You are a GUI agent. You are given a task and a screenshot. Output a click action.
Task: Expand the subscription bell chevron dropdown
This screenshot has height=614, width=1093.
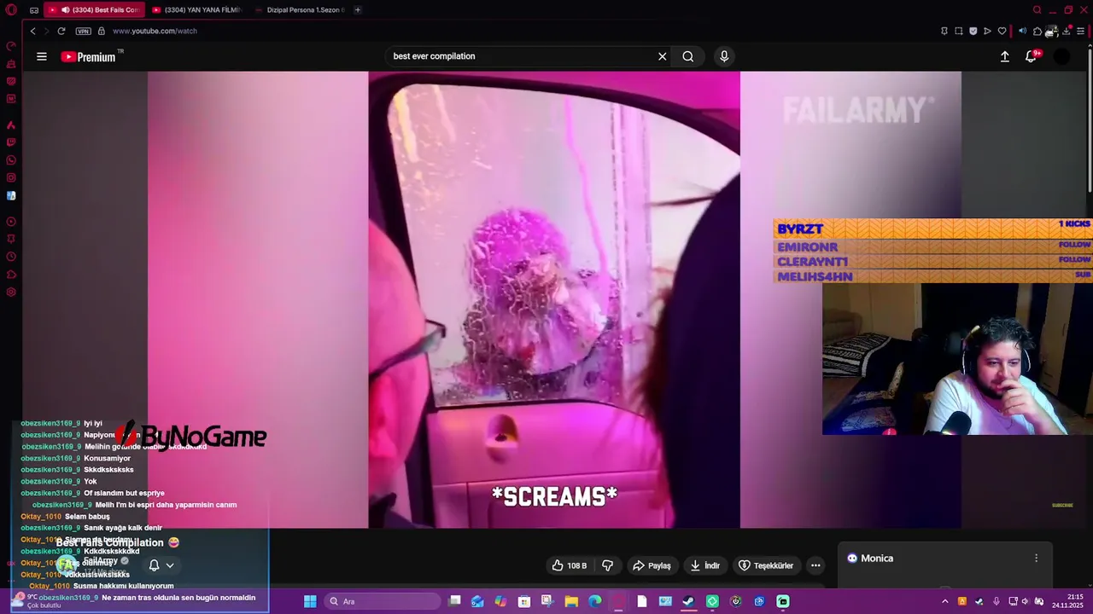tap(170, 565)
